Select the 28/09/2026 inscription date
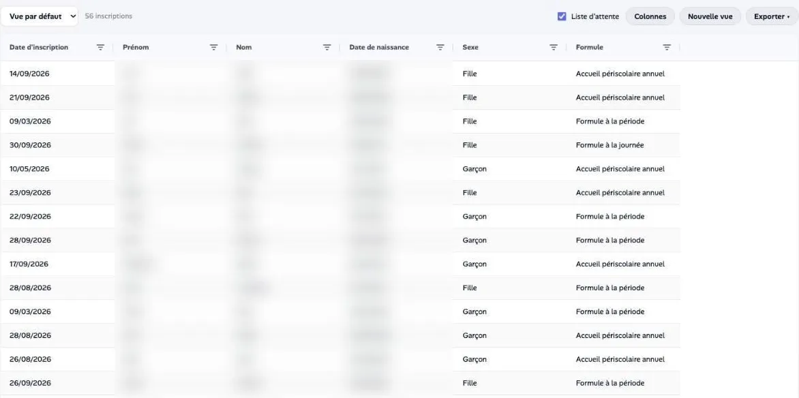The height and width of the screenshot is (398, 799). [x=30, y=240]
